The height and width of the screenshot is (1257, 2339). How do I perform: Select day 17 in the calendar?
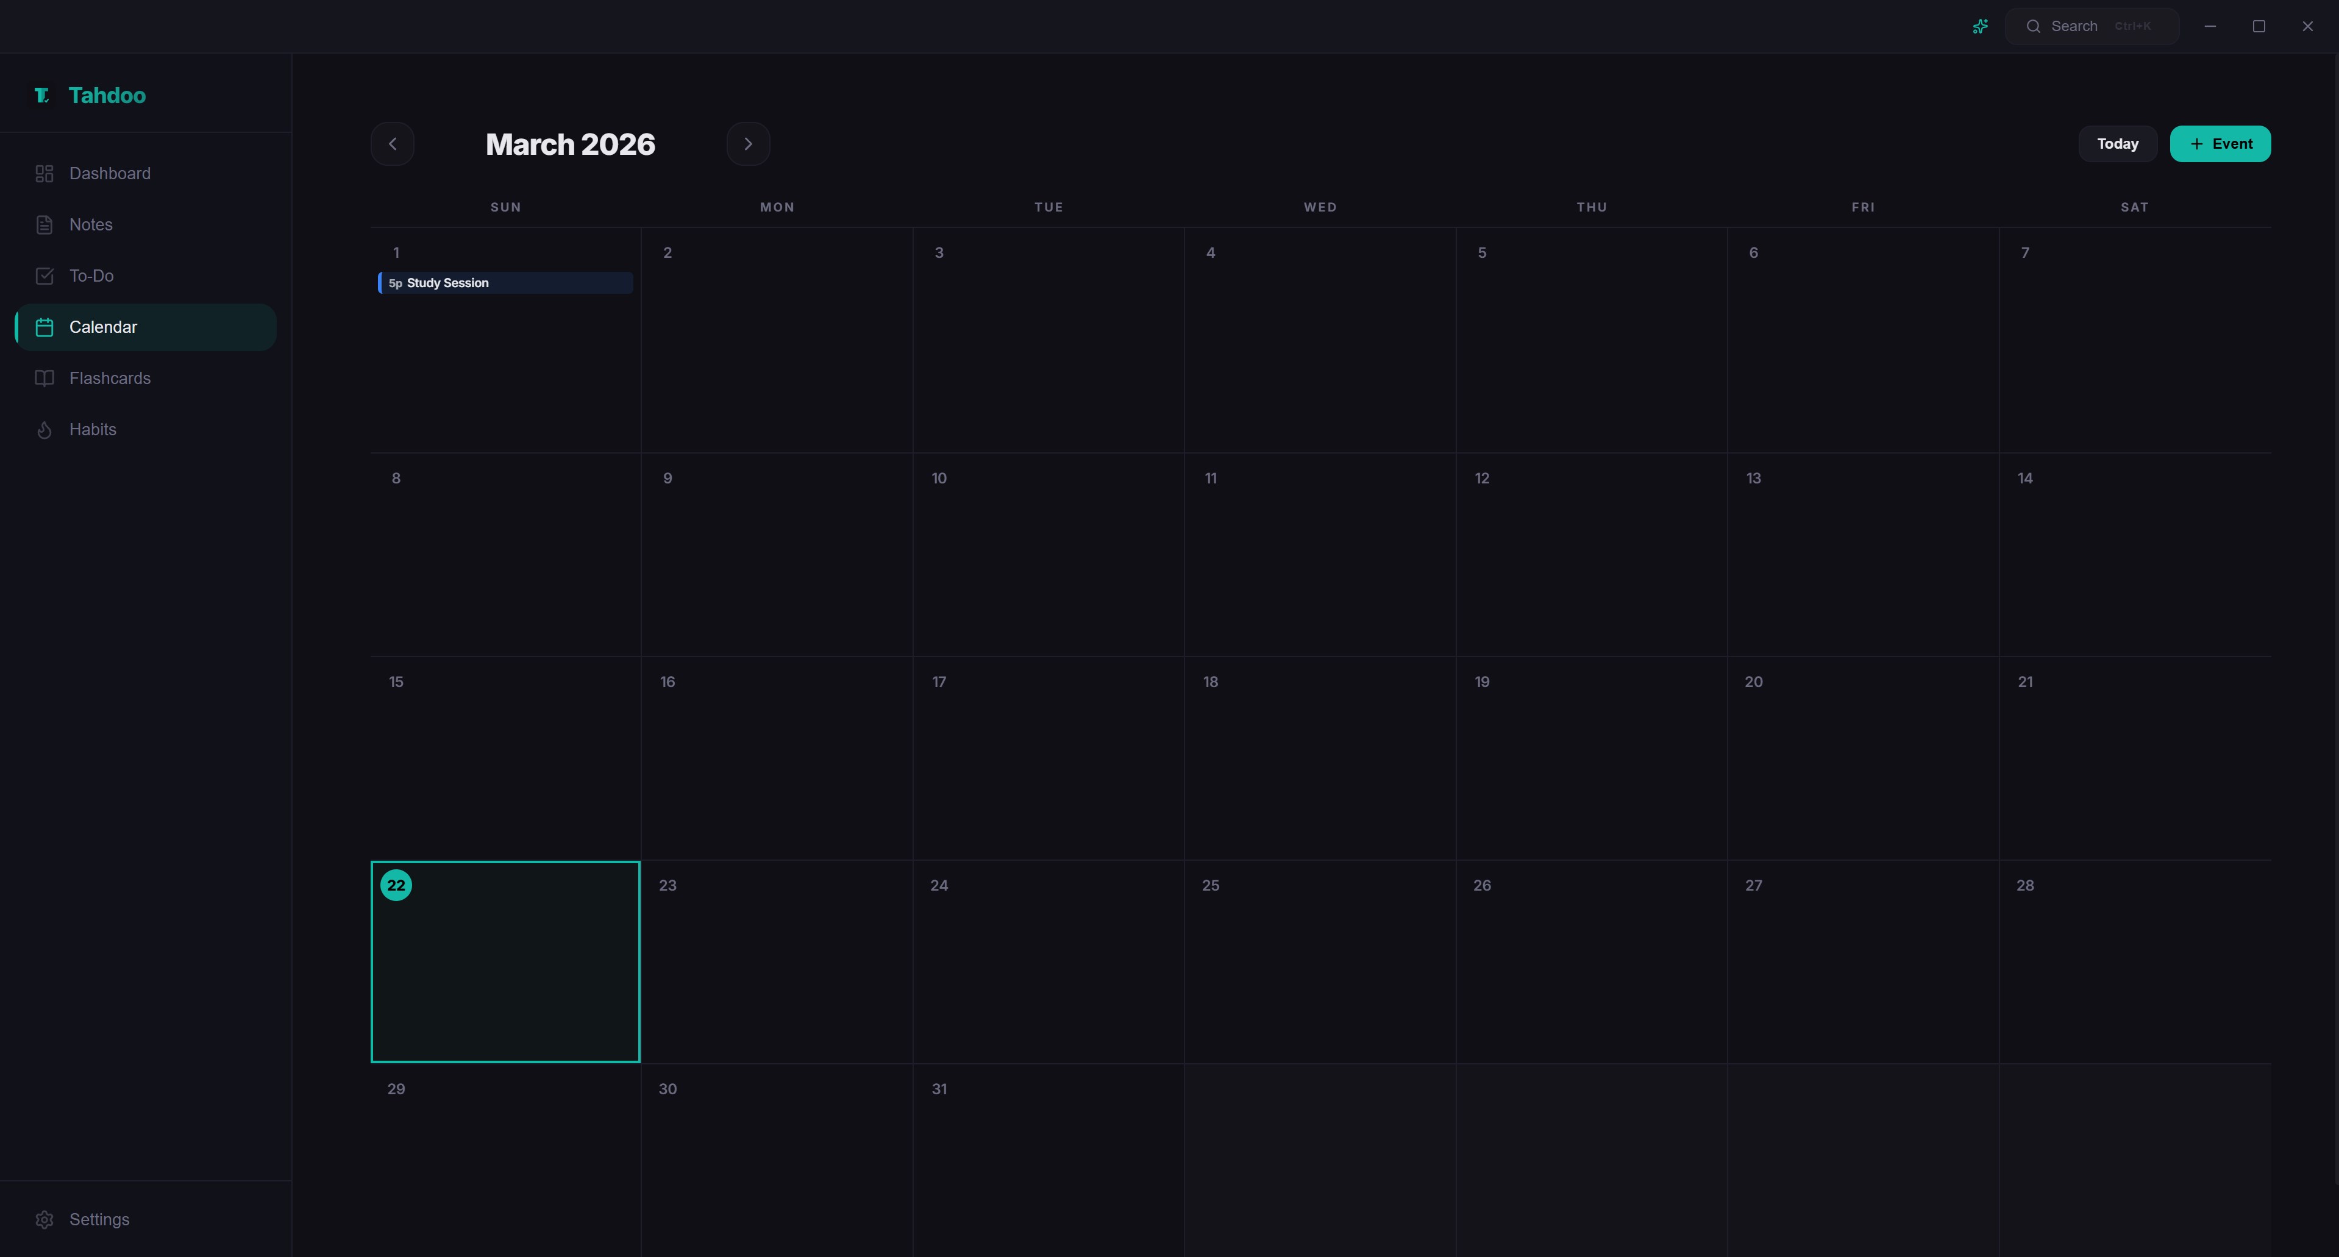[1048, 758]
